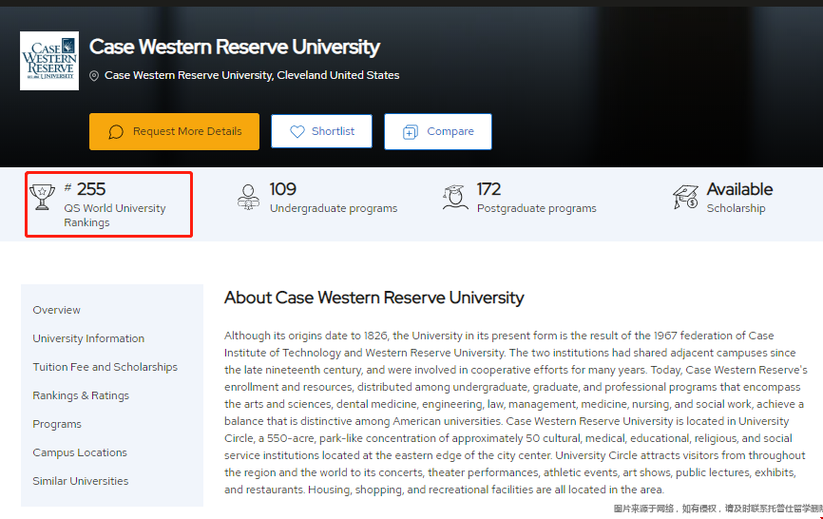The image size is (823, 519).
Task: Jump to the Programs section
Action: tap(57, 424)
